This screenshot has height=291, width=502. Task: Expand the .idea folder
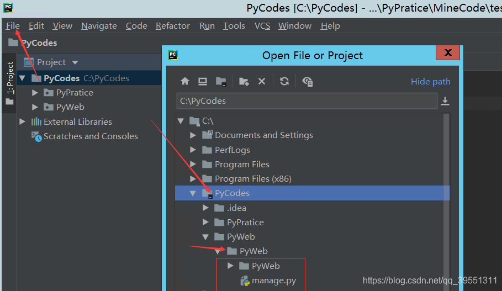click(205, 208)
